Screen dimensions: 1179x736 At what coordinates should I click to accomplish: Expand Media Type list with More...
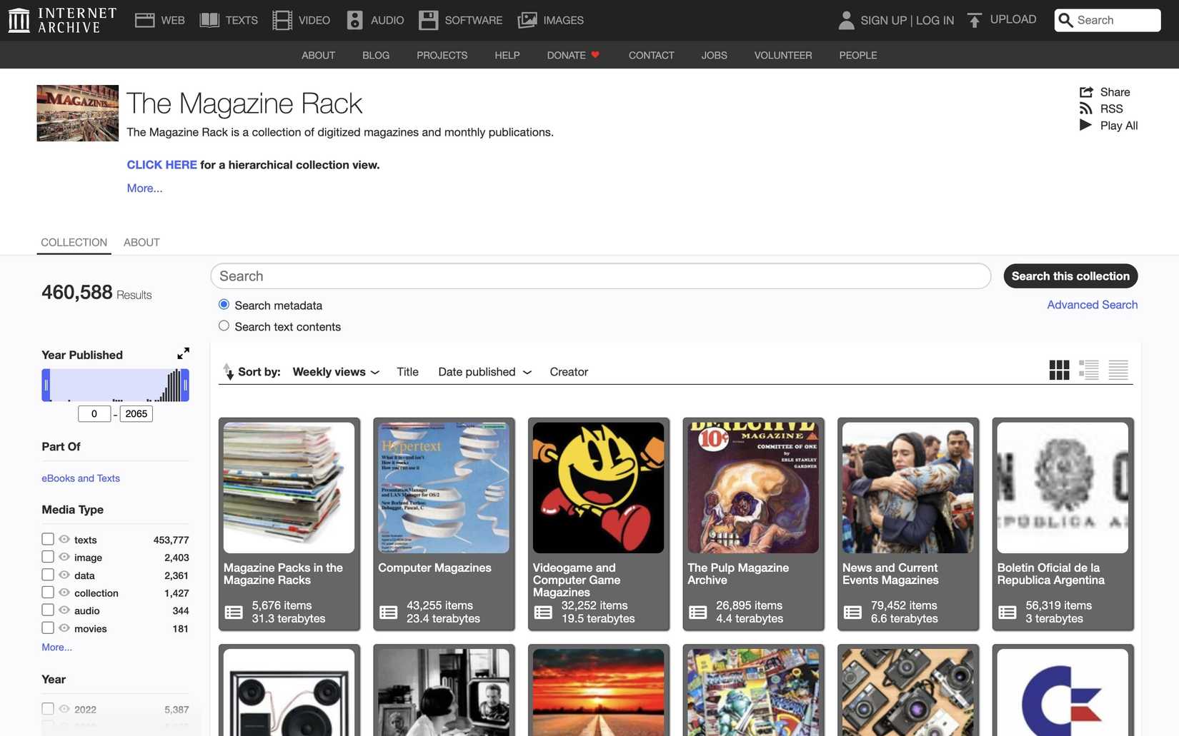pyautogui.click(x=56, y=647)
